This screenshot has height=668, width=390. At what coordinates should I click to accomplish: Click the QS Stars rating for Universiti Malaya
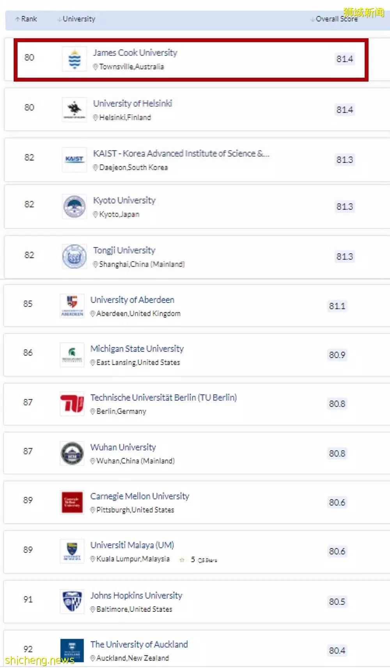click(x=198, y=560)
